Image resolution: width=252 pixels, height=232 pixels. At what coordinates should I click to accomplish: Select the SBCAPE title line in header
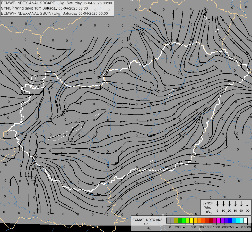click(56, 3)
